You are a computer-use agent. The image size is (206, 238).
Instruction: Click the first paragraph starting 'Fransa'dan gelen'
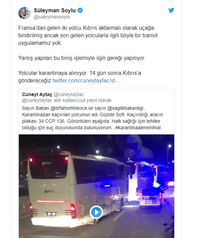pyautogui.click(x=88, y=35)
